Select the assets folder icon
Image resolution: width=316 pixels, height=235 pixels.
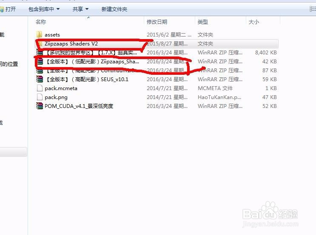coord(40,35)
